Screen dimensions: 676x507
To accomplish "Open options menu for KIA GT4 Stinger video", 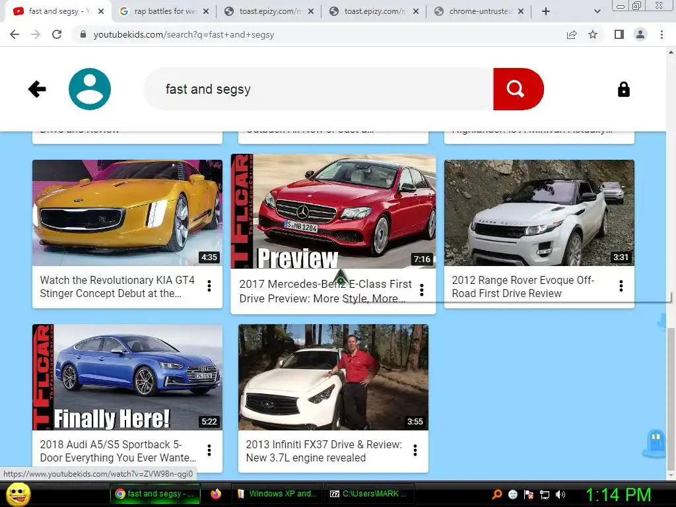I will 209,286.
